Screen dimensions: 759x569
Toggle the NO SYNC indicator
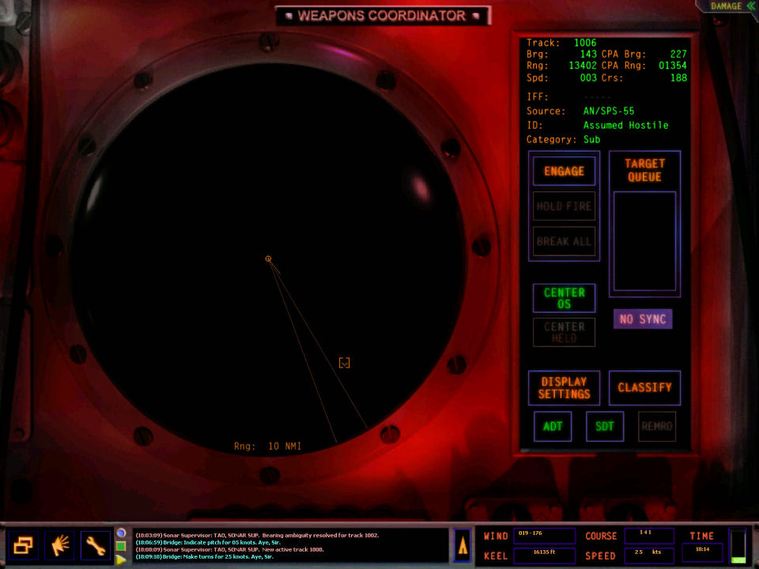643,319
